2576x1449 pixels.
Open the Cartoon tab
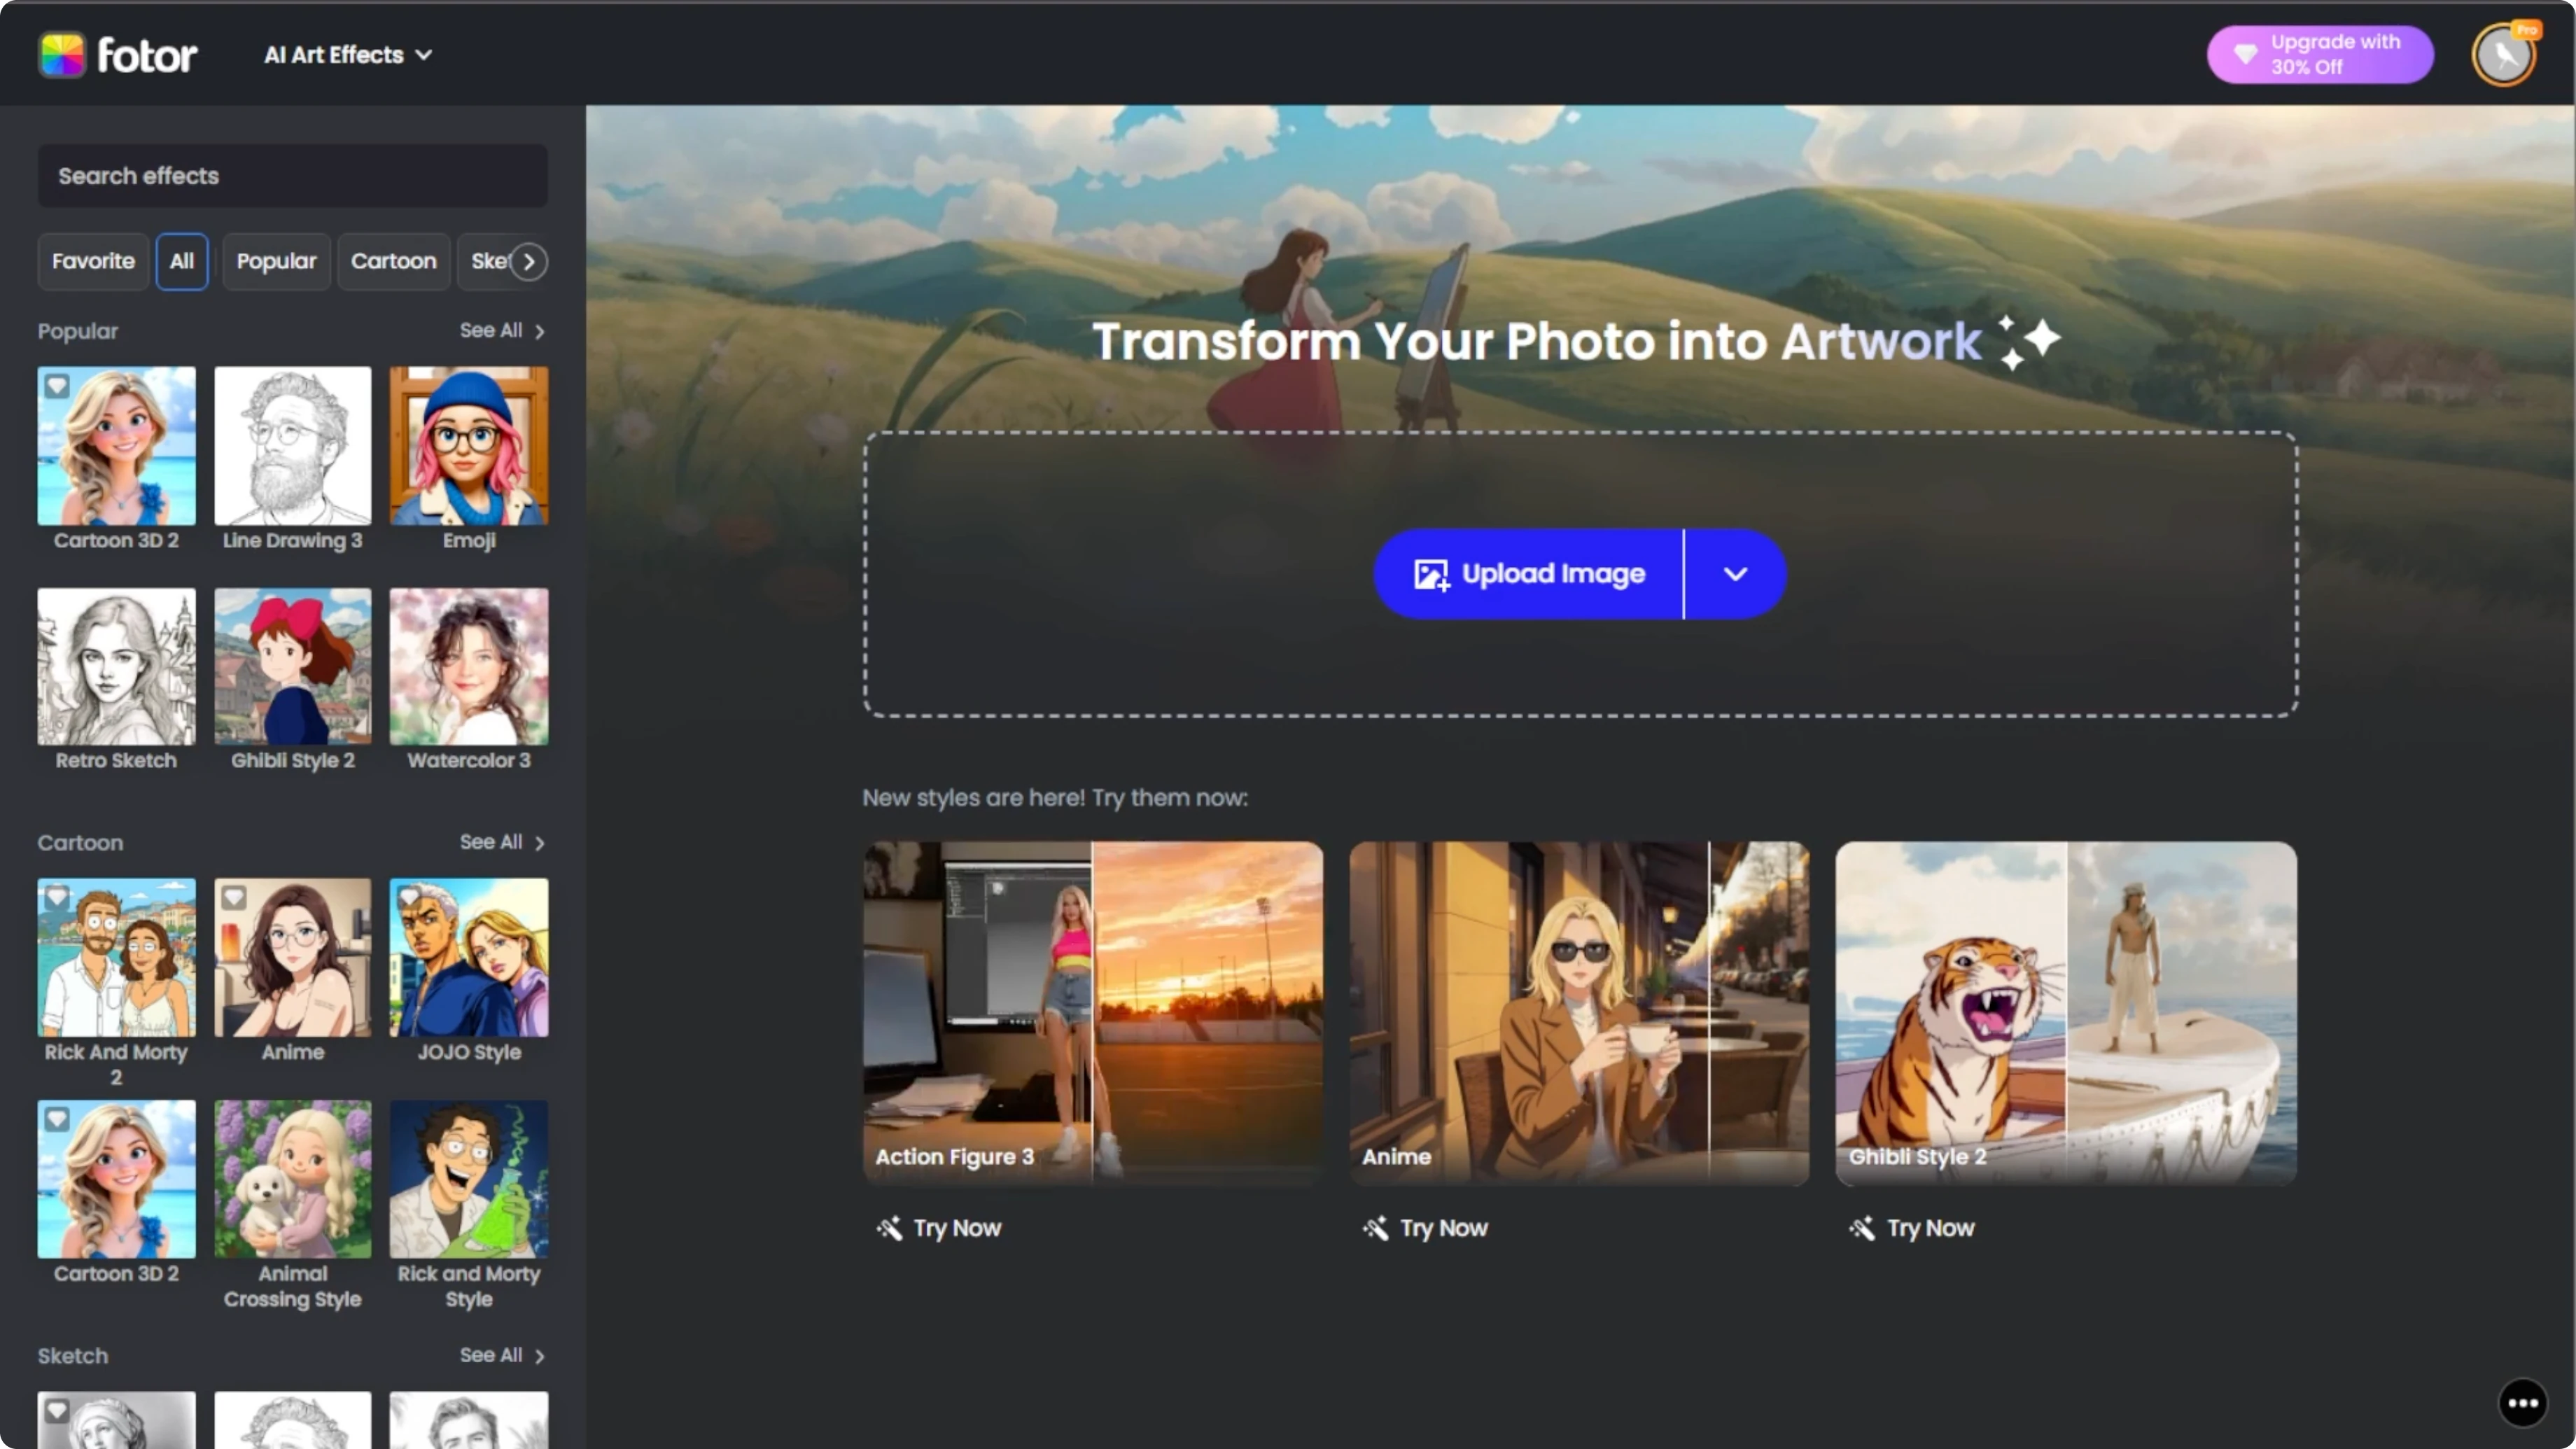(393, 262)
